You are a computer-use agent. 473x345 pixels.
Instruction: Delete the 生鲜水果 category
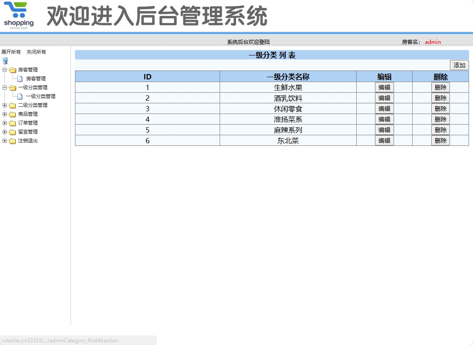pyautogui.click(x=441, y=87)
